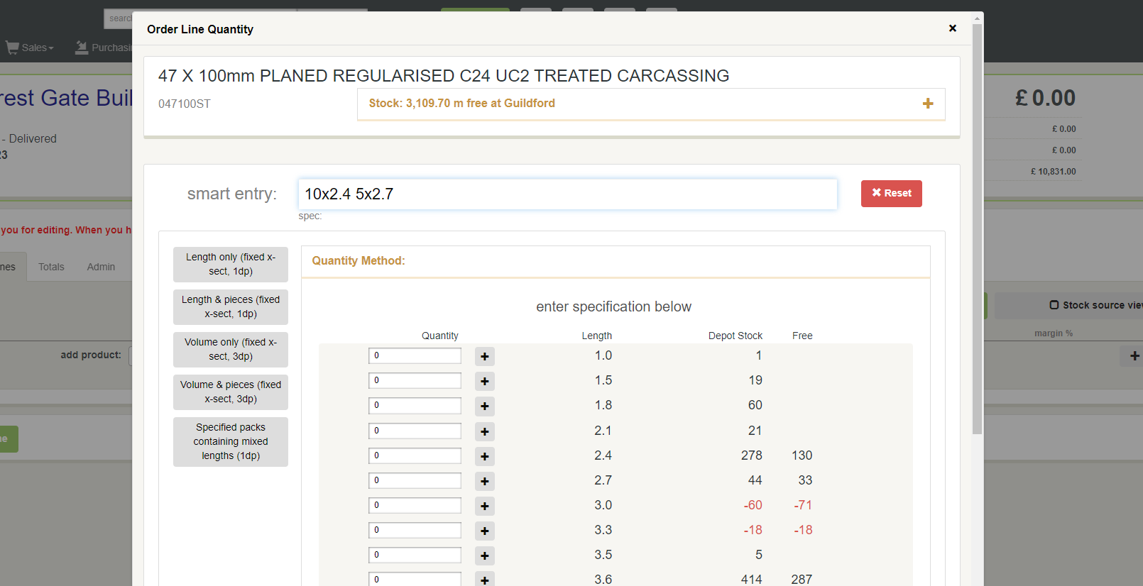Viewport: 1143px width, 586px height.
Task: Switch to the Admin tab
Action: tap(101, 267)
